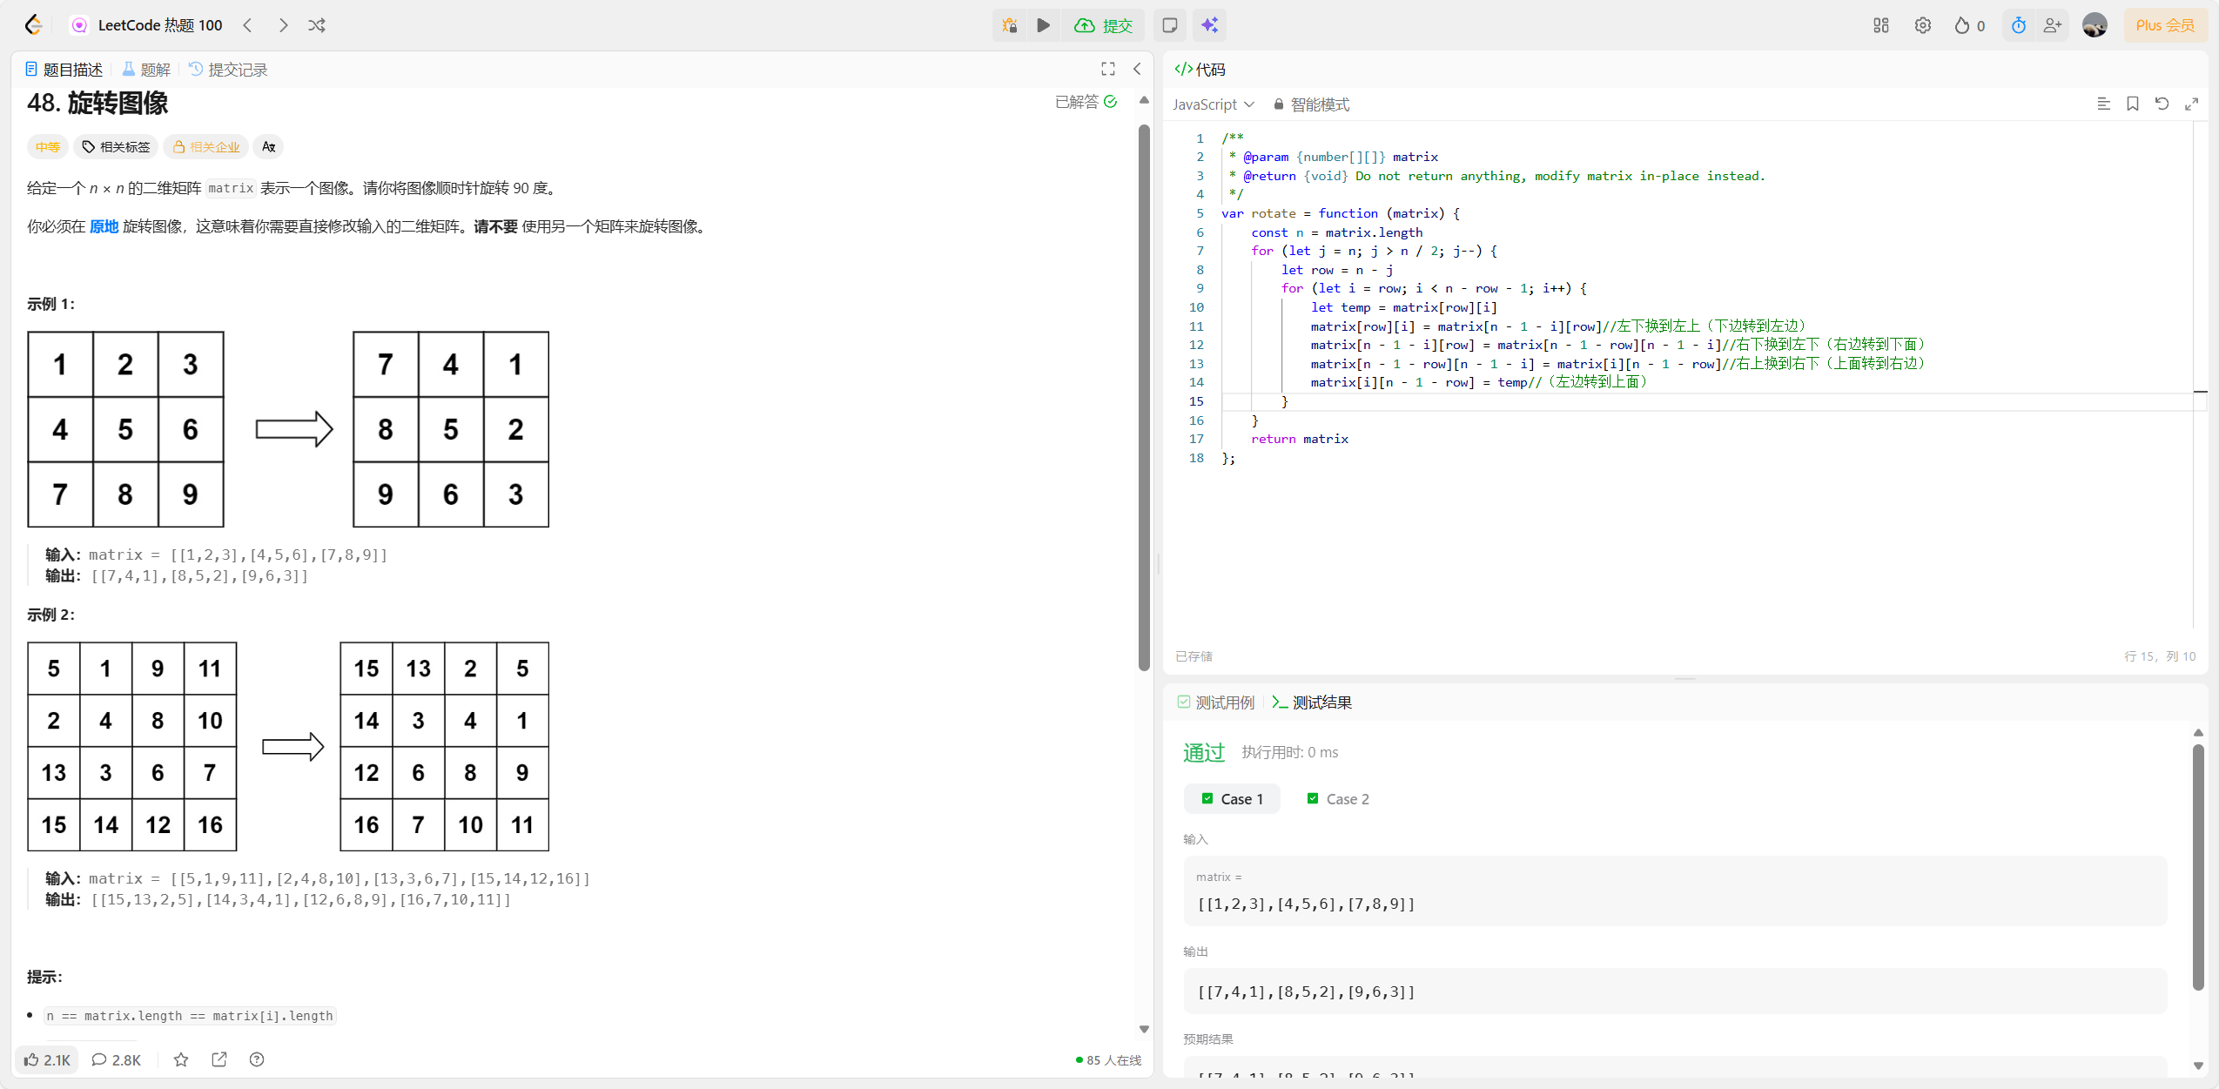
Task: Collapse the left description panel
Action: point(1137,69)
